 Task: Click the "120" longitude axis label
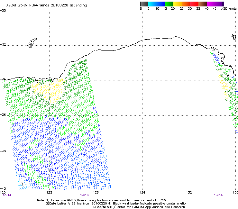click(x=3, y=193)
